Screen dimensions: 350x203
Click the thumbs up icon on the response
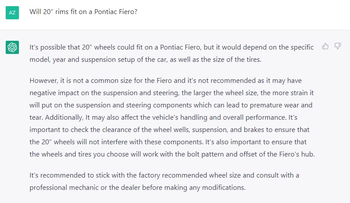pyautogui.click(x=325, y=46)
